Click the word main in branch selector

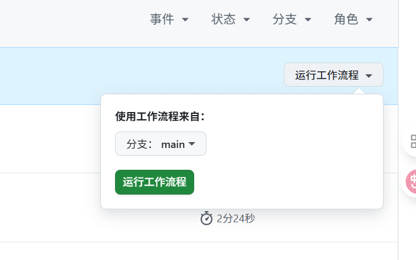pos(173,144)
